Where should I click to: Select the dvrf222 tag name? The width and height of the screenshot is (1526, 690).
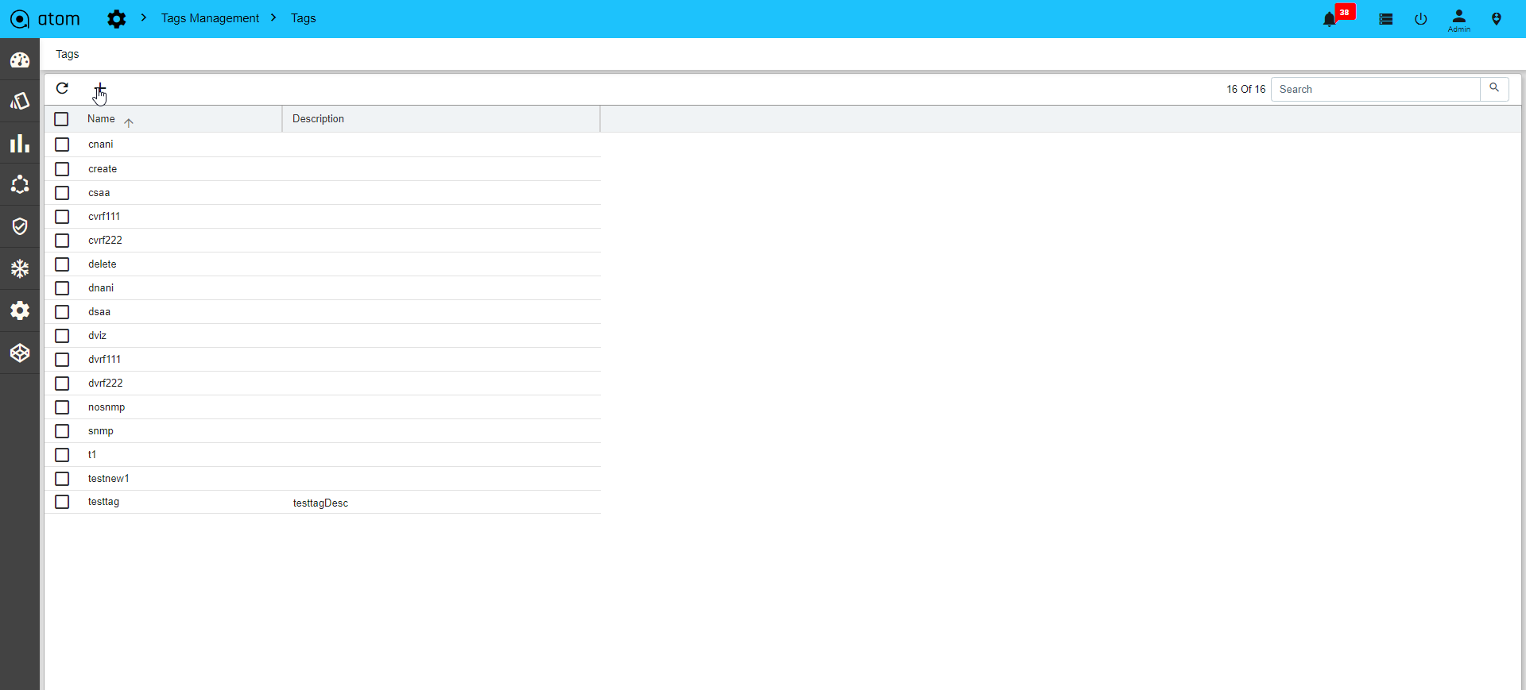(106, 384)
